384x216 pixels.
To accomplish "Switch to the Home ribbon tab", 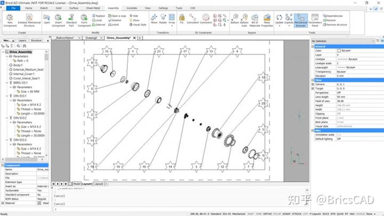I will coord(28,8).
